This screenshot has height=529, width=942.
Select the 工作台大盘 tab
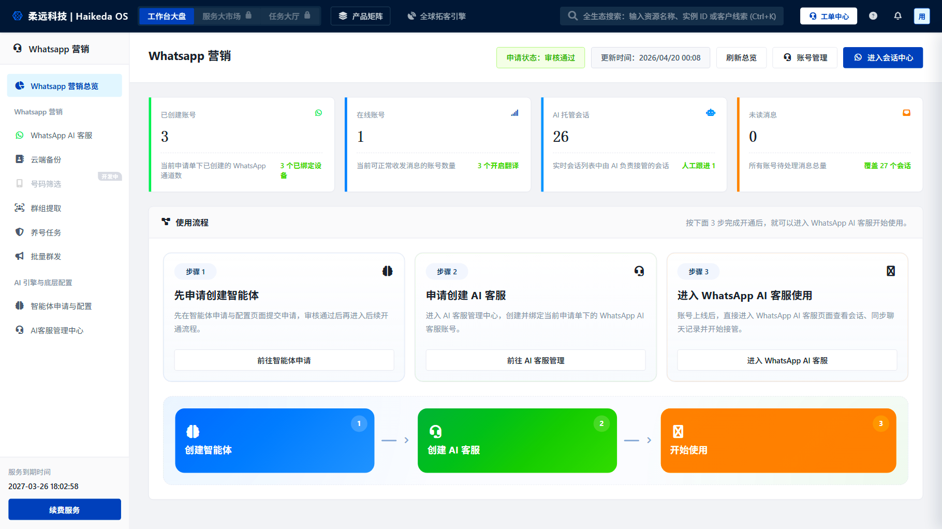pos(167,16)
